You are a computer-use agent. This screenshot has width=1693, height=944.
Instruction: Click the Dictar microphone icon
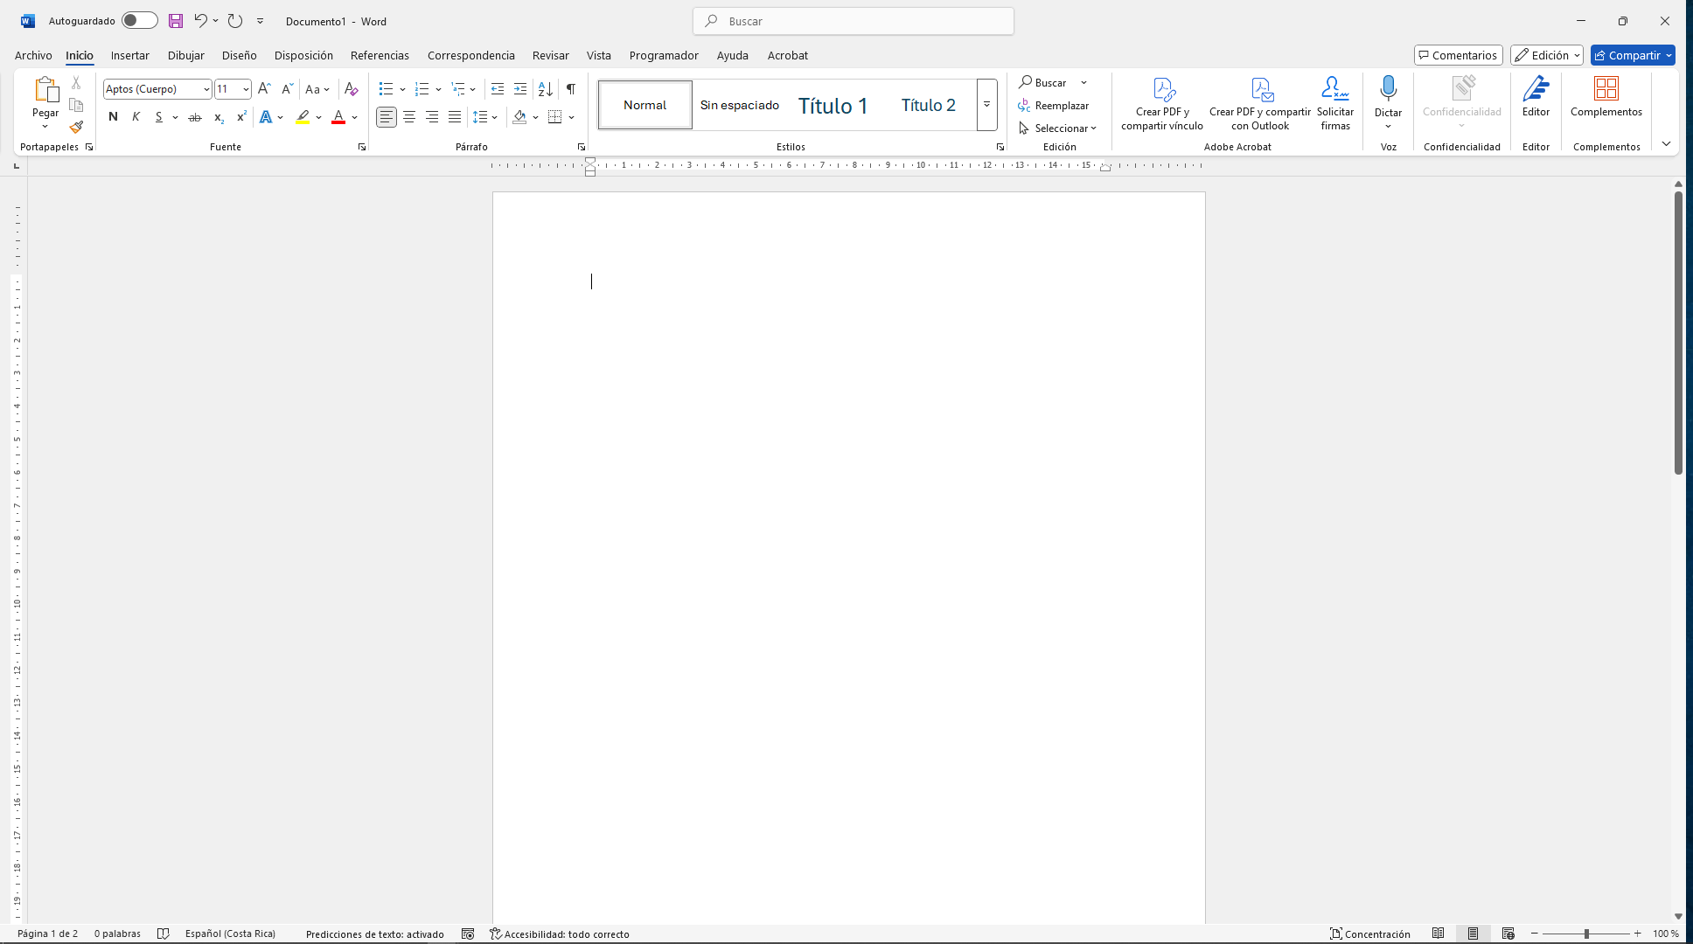[1388, 88]
